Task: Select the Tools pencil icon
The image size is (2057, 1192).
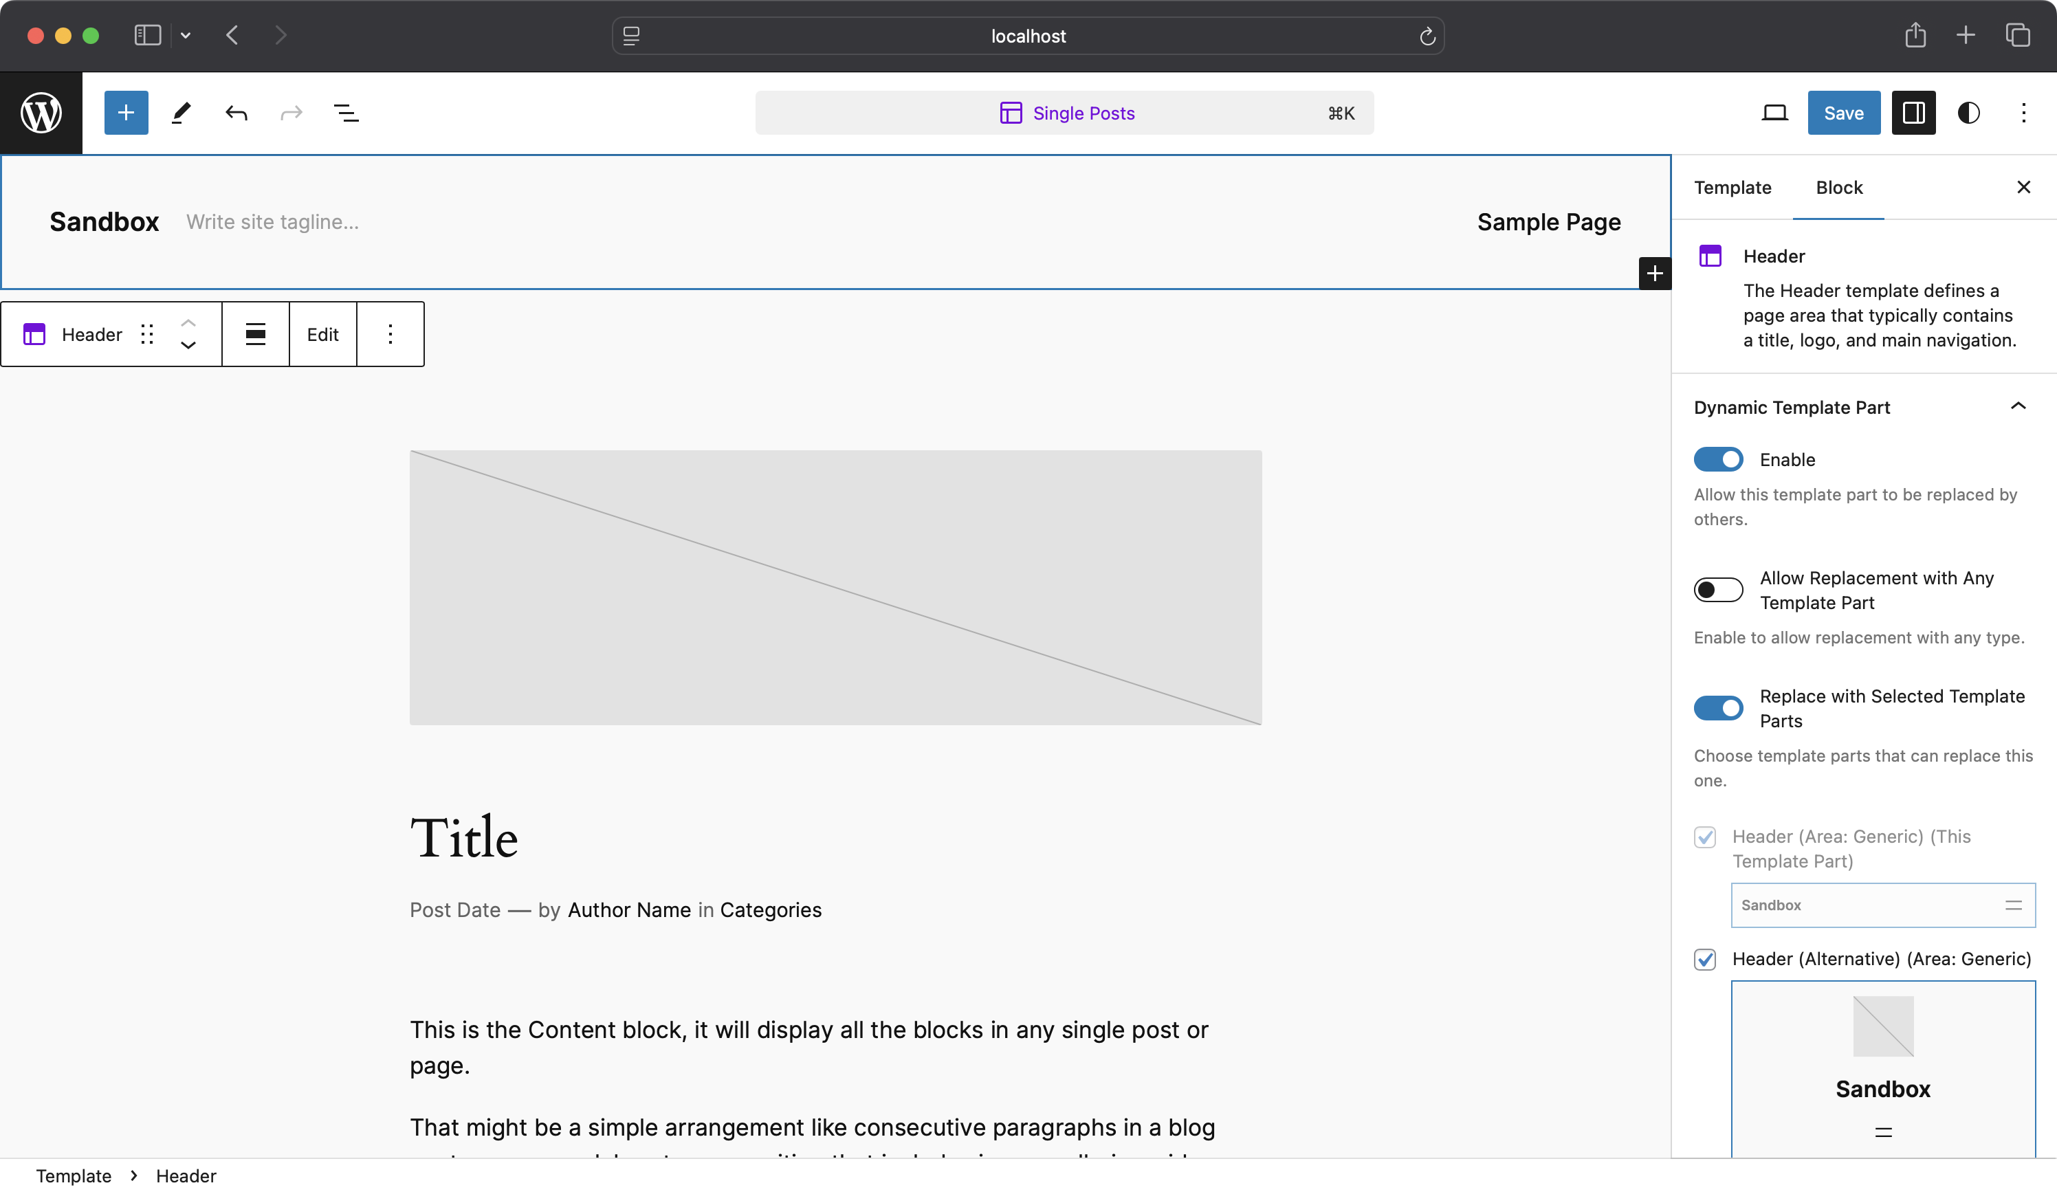Action: 181,113
